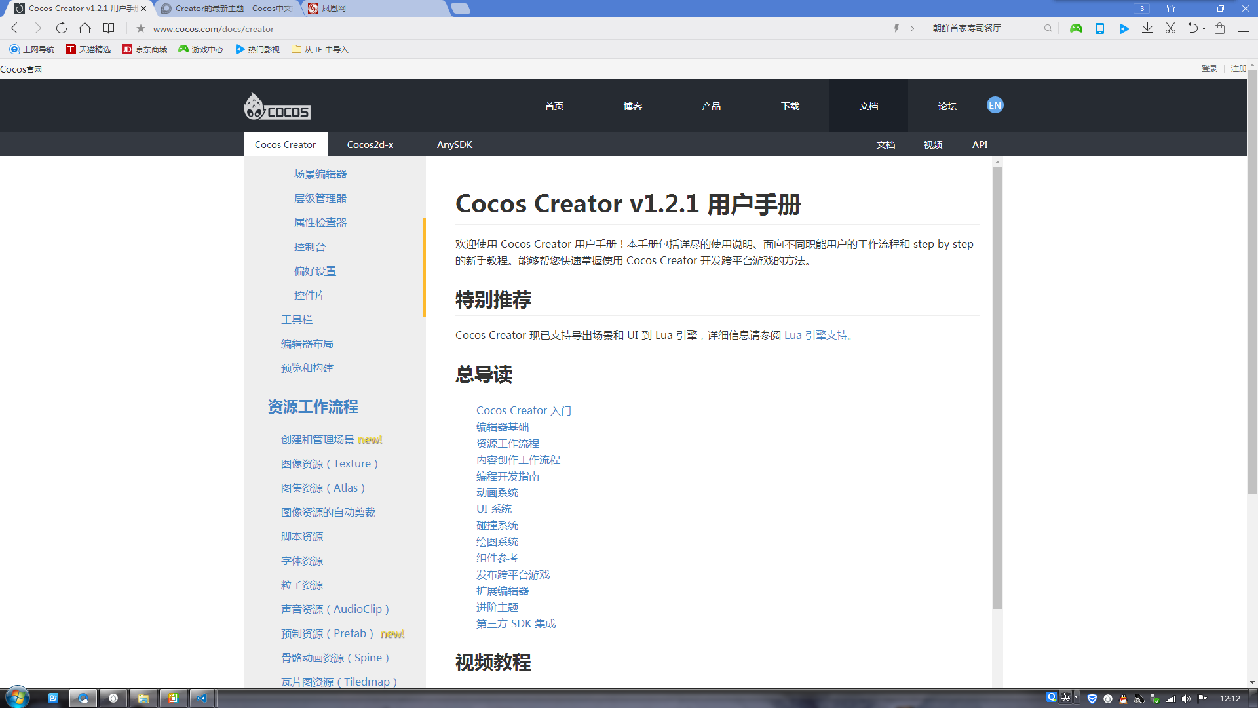The height and width of the screenshot is (708, 1258).
Task: Open the browser hamburger menu icon
Action: coord(1243,28)
